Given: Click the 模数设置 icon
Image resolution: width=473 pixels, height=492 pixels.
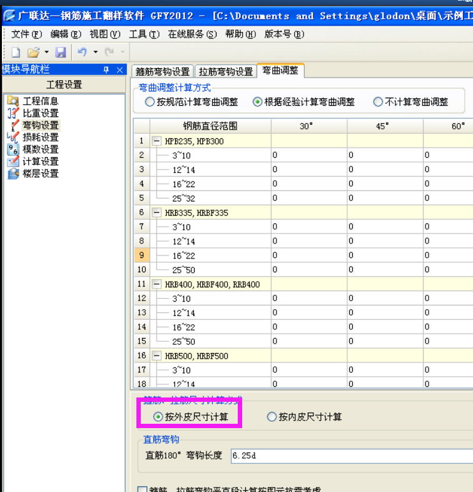Looking at the screenshot, I should click(x=13, y=150).
